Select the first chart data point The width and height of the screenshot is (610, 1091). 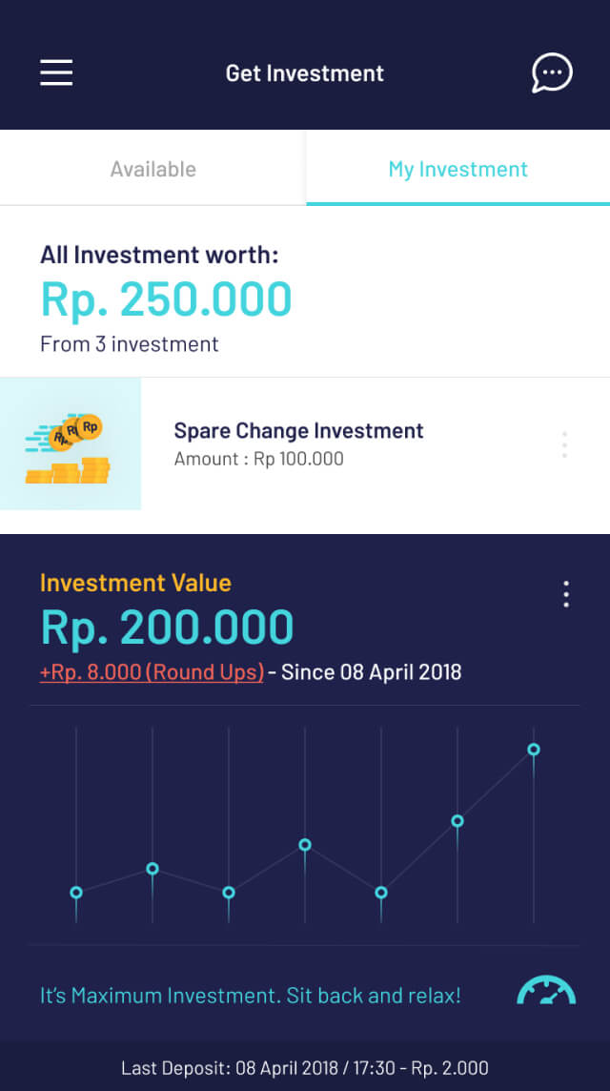click(76, 893)
